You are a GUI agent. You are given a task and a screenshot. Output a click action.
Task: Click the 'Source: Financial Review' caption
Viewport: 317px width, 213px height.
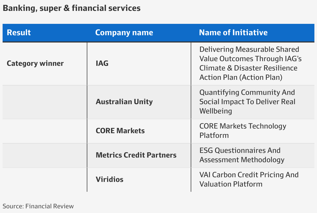(x=38, y=206)
